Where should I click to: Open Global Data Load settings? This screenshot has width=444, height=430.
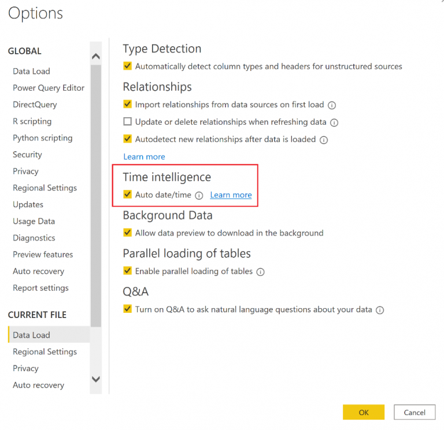pyautogui.click(x=31, y=71)
